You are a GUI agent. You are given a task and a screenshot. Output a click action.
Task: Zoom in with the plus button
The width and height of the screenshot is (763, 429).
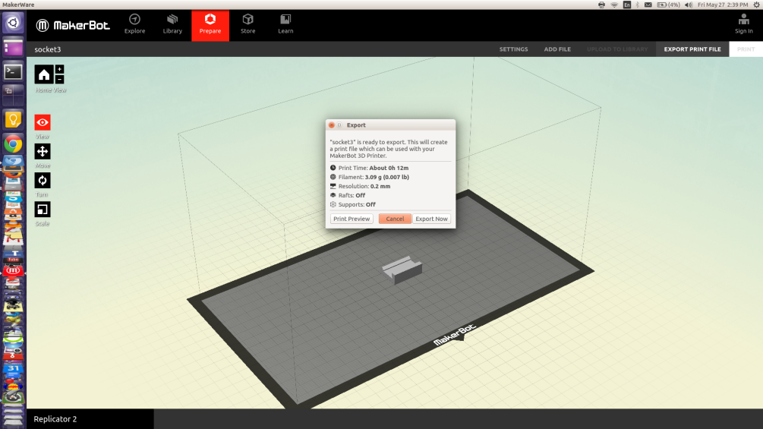(x=59, y=70)
